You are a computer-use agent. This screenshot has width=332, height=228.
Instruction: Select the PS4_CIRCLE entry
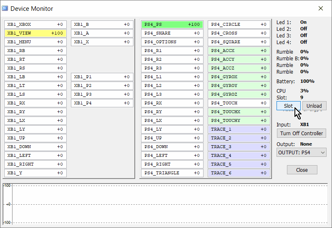239,25
